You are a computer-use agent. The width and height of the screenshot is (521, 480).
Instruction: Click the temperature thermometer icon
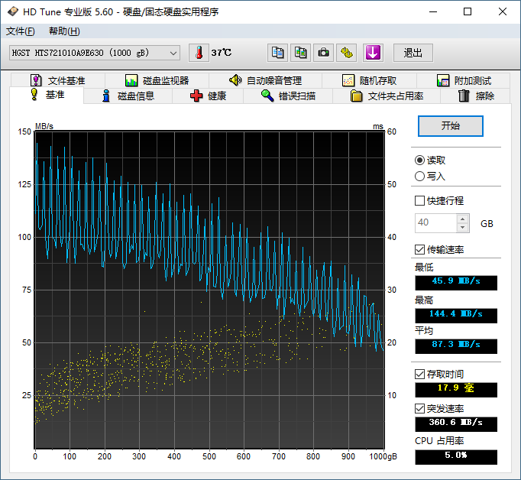[x=199, y=53]
